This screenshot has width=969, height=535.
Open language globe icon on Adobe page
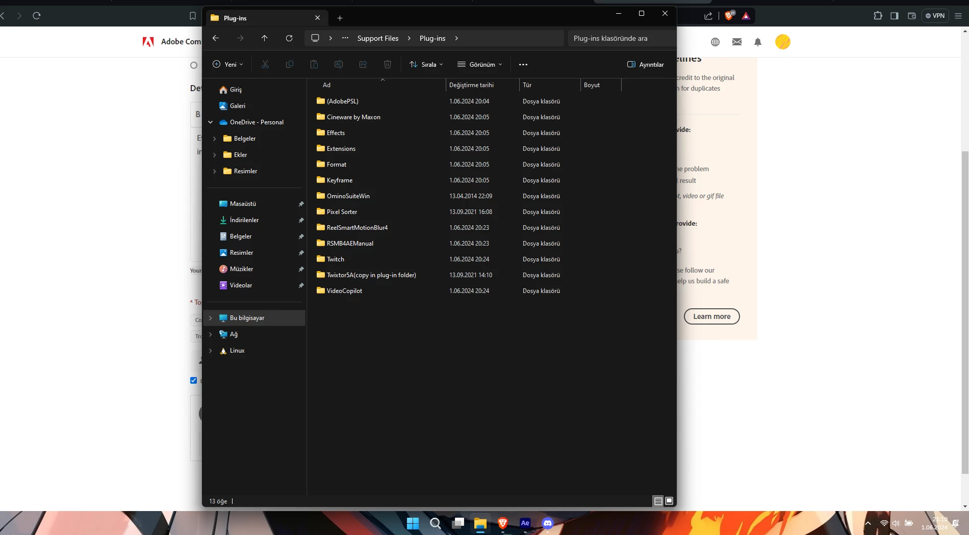click(x=716, y=42)
